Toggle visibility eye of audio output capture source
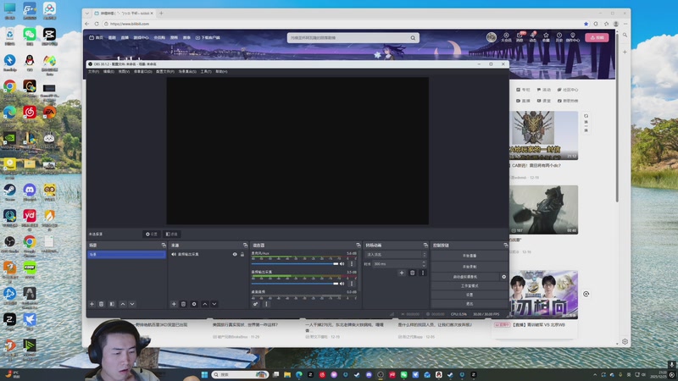The image size is (678, 381). point(235,255)
